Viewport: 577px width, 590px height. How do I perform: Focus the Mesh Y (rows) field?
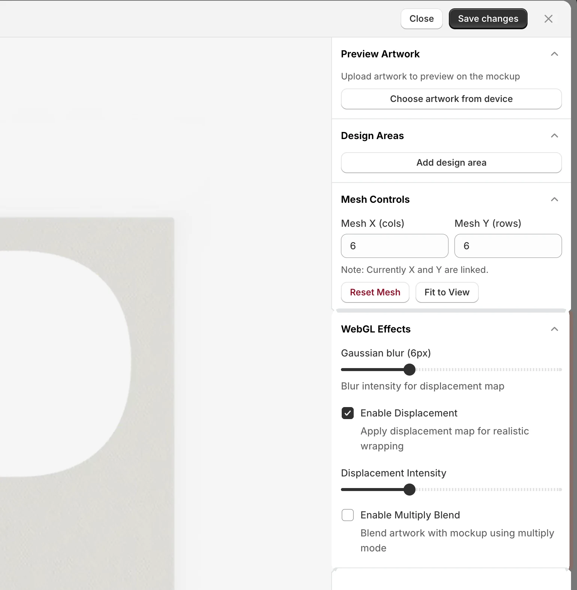(x=508, y=246)
